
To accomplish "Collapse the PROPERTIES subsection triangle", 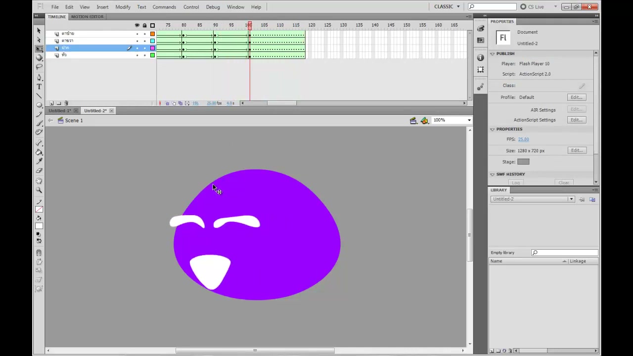I will coord(493,129).
